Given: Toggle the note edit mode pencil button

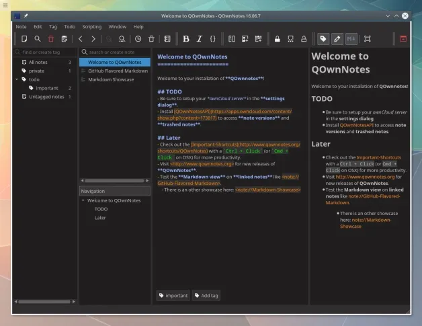Looking at the screenshot, I should 337,39.
